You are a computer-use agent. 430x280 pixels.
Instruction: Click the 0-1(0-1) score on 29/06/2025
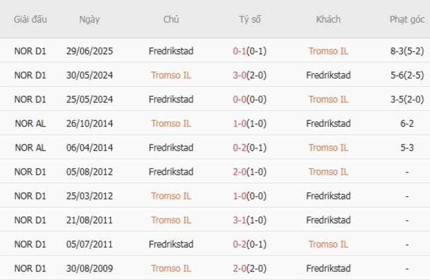click(x=250, y=51)
